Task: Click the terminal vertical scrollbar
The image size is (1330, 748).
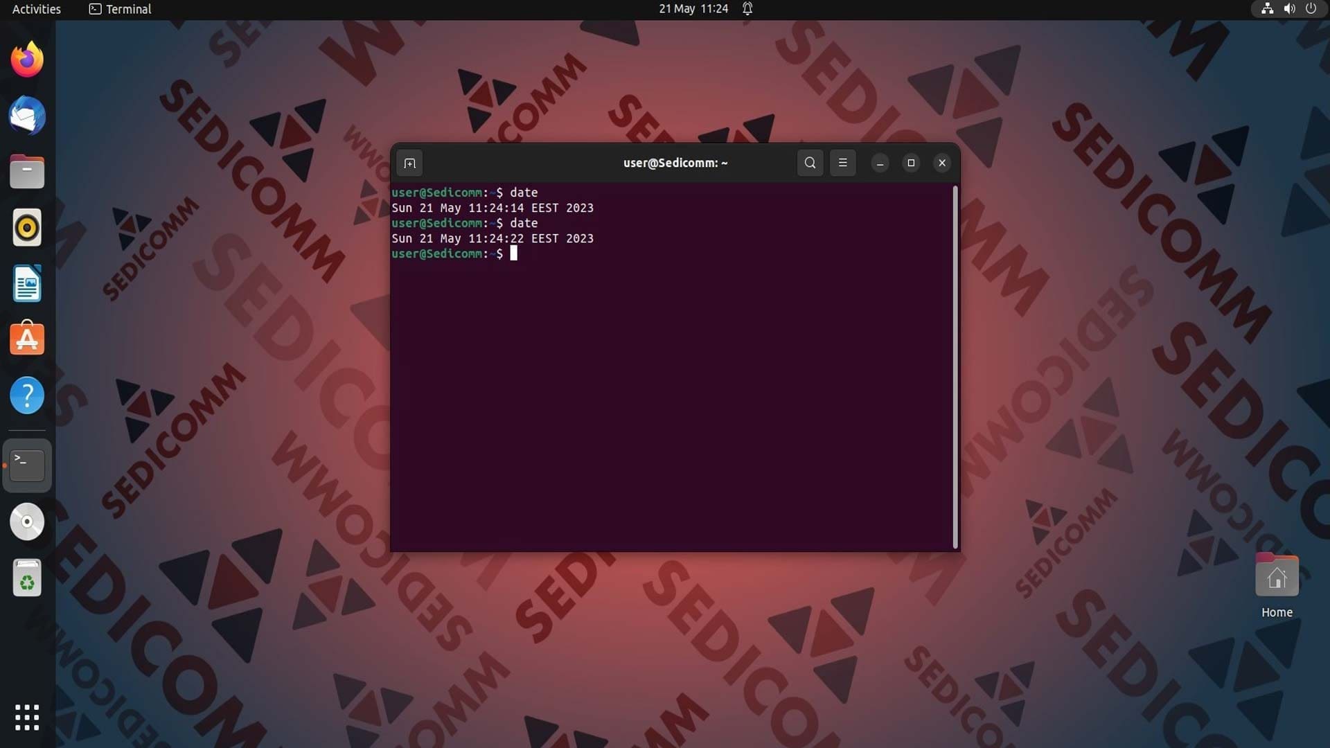Action: click(955, 367)
